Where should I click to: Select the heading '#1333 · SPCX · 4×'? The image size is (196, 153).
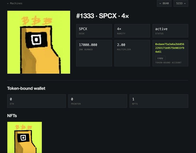click(x=103, y=16)
